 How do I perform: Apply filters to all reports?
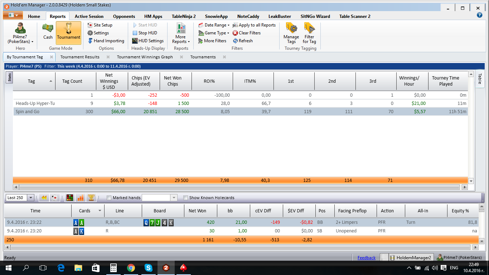[x=254, y=25]
